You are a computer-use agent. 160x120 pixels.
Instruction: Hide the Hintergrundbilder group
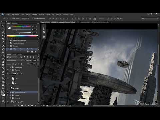(x=8, y=92)
